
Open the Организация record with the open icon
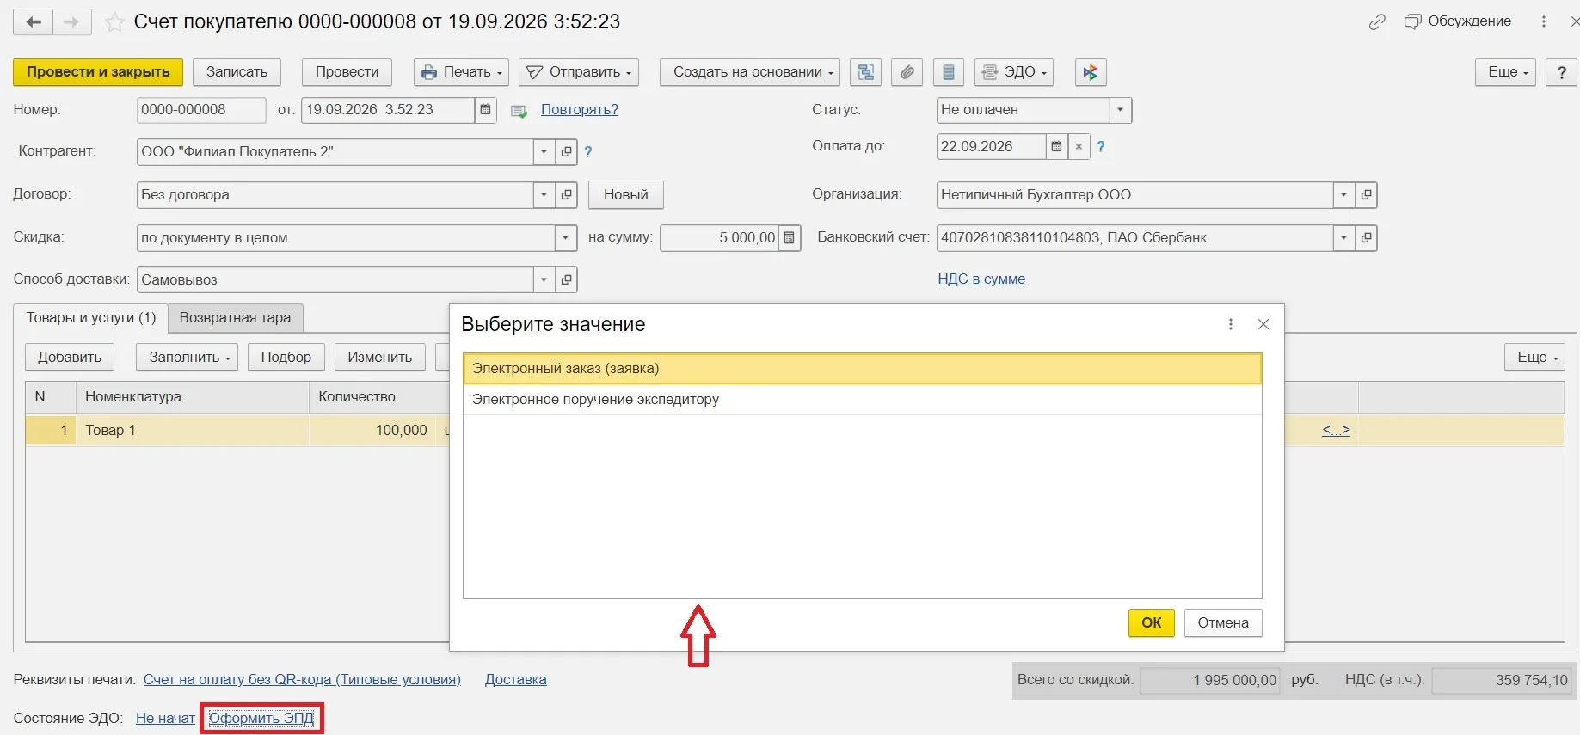[1366, 195]
